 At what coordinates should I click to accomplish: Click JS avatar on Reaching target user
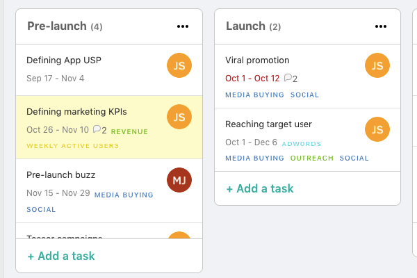[x=377, y=129]
